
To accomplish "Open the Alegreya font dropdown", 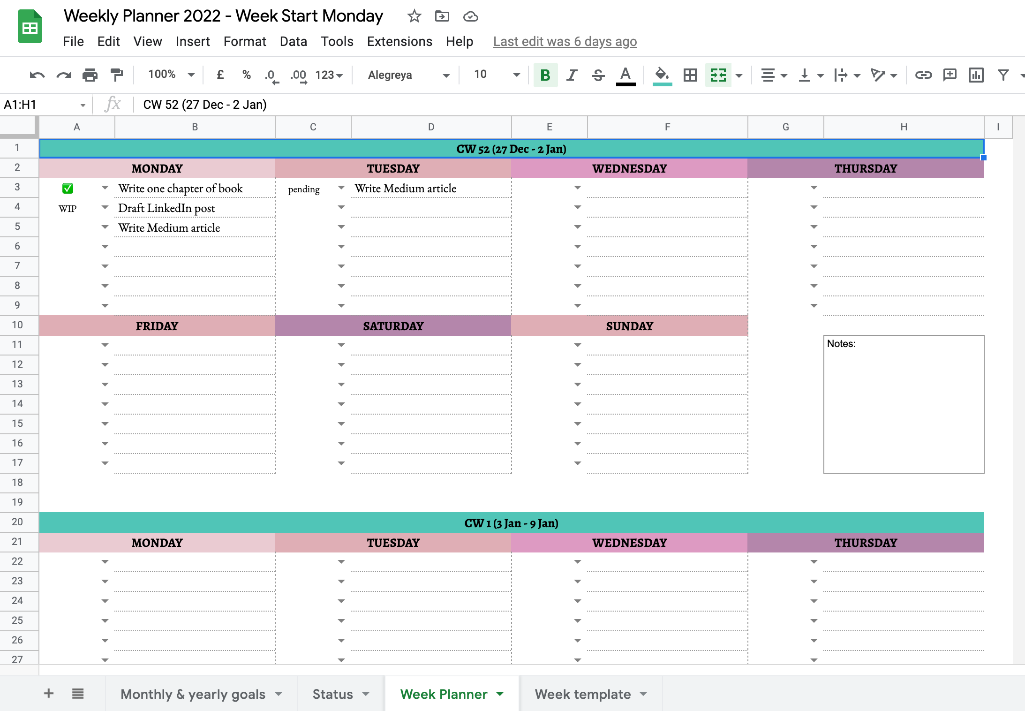I will [x=408, y=75].
